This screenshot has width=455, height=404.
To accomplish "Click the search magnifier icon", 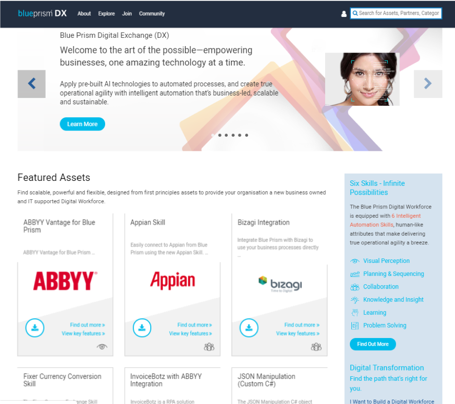I will (x=355, y=14).
